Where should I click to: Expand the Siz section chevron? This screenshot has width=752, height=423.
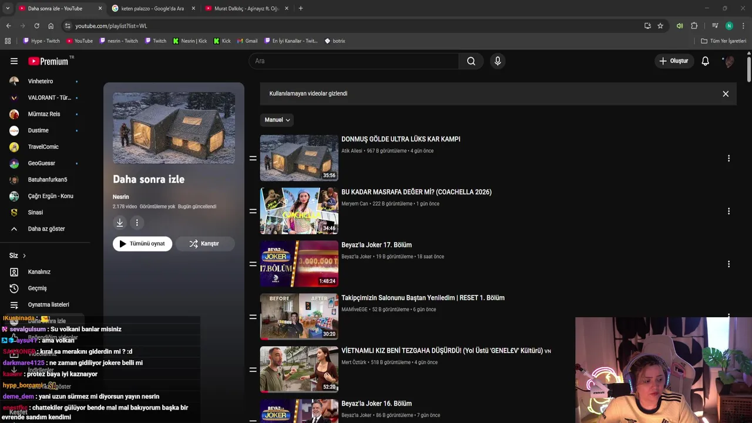tap(24, 256)
